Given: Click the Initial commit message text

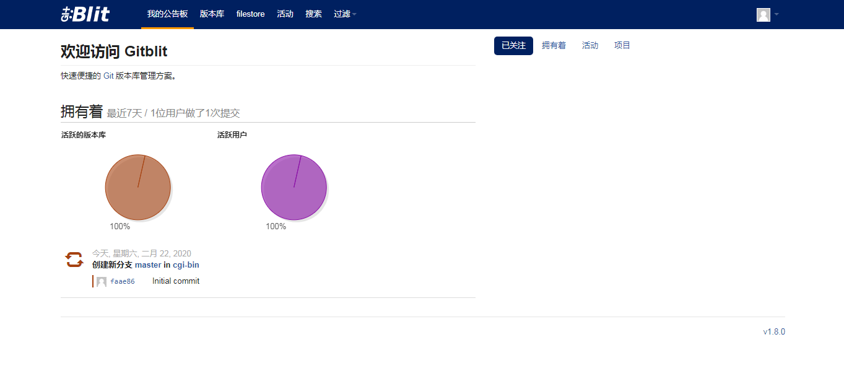Looking at the screenshot, I should pos(176,281).
